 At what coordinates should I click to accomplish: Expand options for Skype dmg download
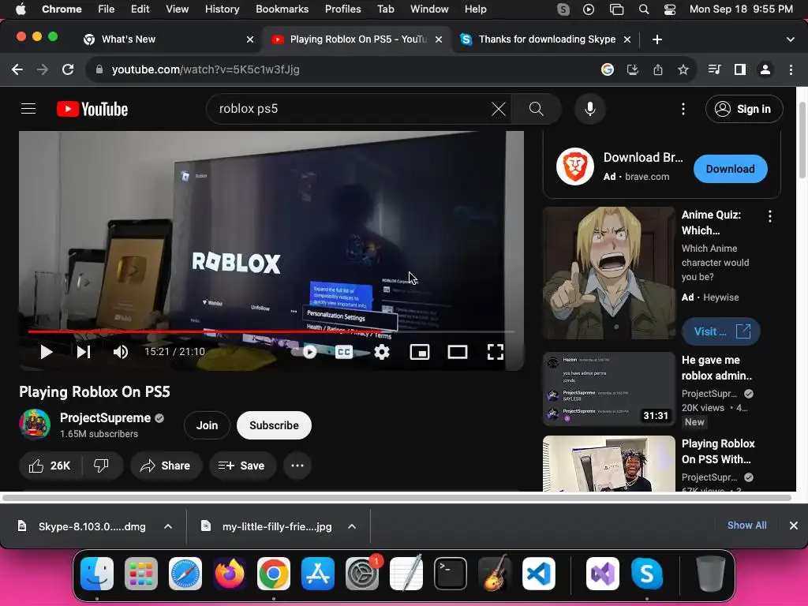click(x=168, y=526)
